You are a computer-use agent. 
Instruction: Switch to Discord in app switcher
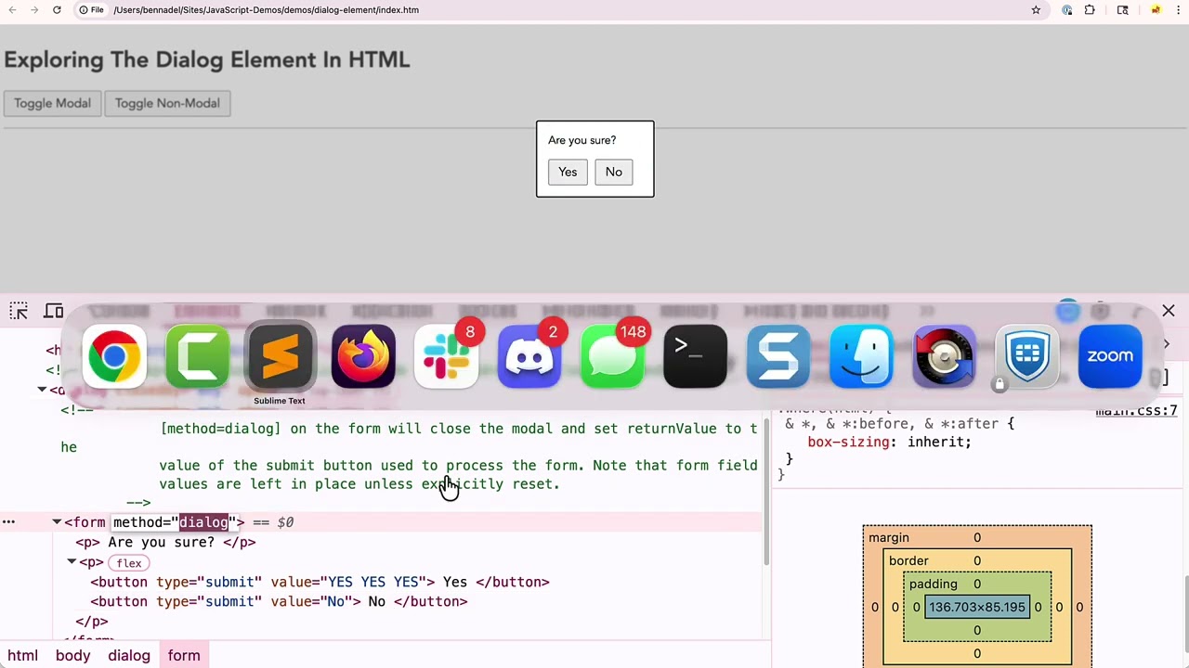(x=529, y=356)
